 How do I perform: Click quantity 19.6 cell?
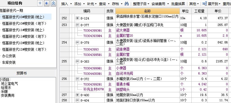pyautogui.click(x=199, y=95)
